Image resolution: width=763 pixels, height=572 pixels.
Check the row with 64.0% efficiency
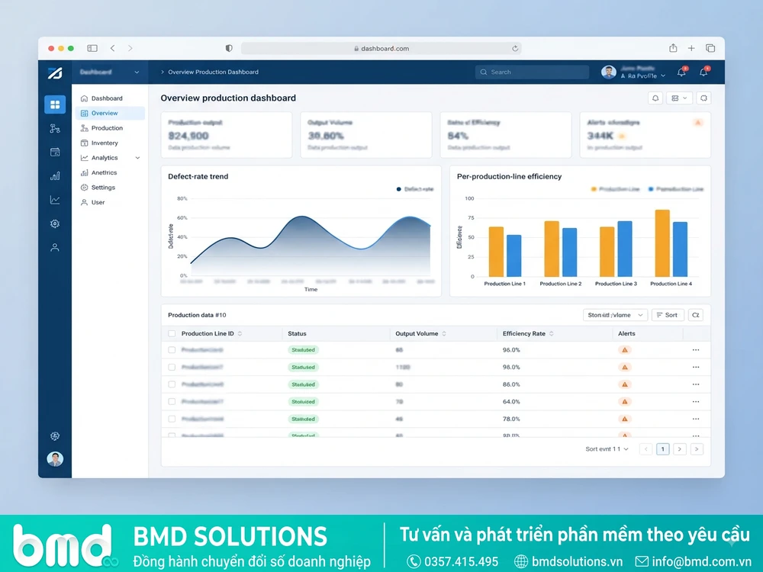tap(171, 402)
